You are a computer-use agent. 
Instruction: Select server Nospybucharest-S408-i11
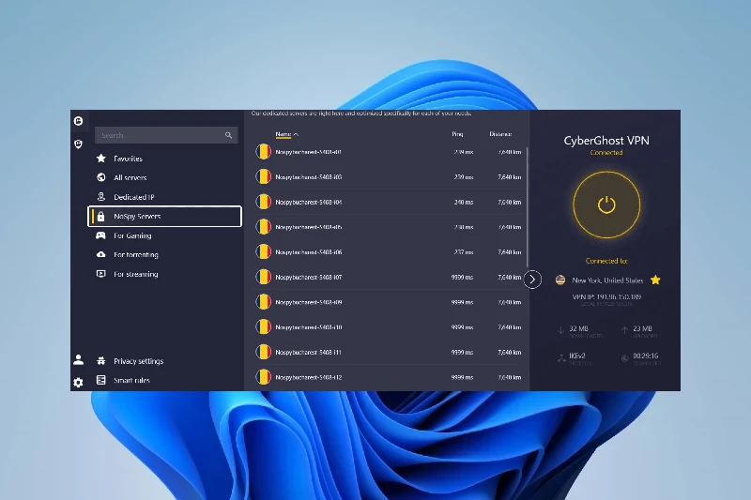(388, 352)
